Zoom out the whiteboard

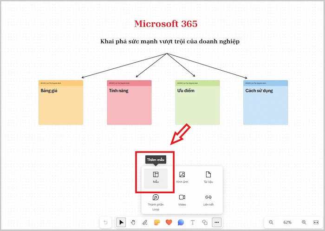coord(271,222)
